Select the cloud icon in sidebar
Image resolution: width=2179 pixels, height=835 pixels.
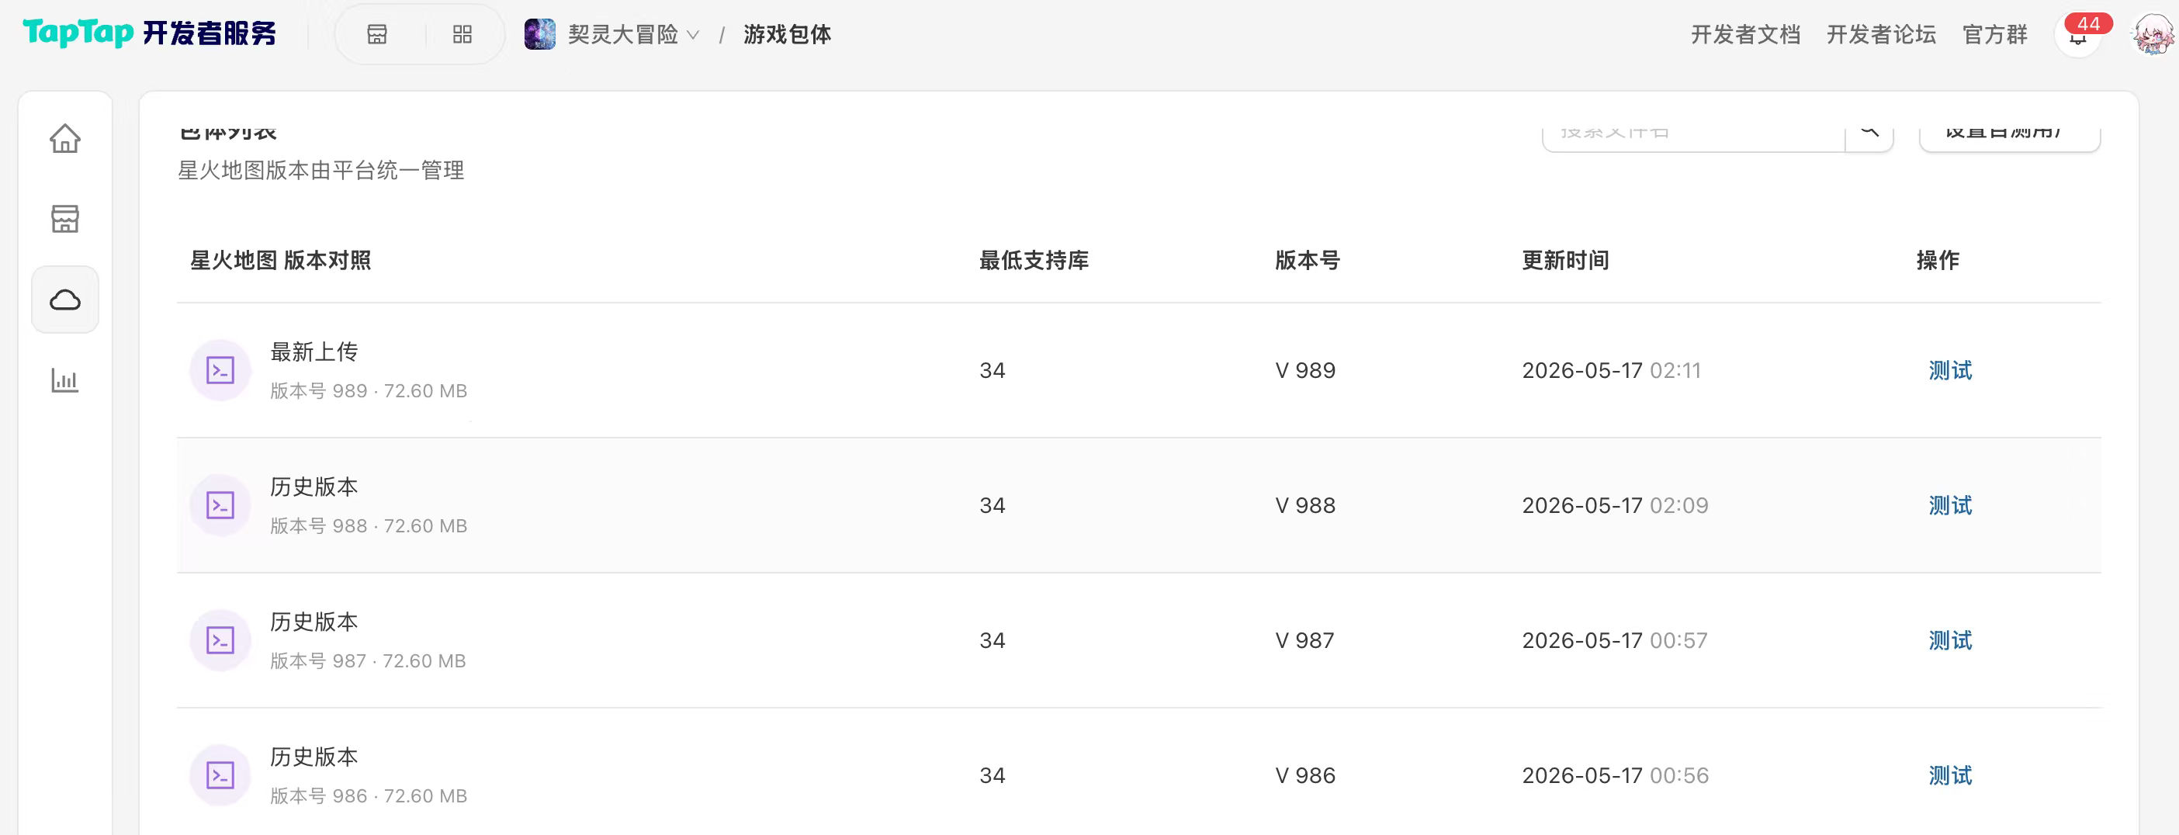65,300
